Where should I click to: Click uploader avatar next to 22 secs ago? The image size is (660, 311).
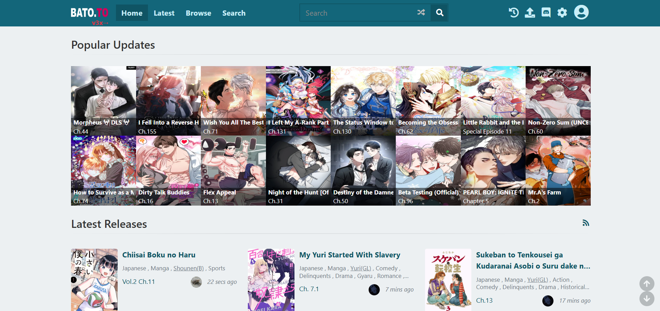pyautogui.click(x=196, y=282)
